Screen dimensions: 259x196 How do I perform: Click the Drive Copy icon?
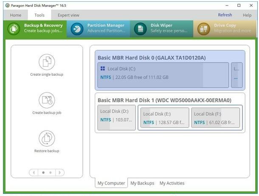[x=203, y=28]
